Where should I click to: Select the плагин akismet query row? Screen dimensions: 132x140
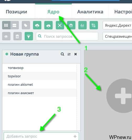point(40,85)
